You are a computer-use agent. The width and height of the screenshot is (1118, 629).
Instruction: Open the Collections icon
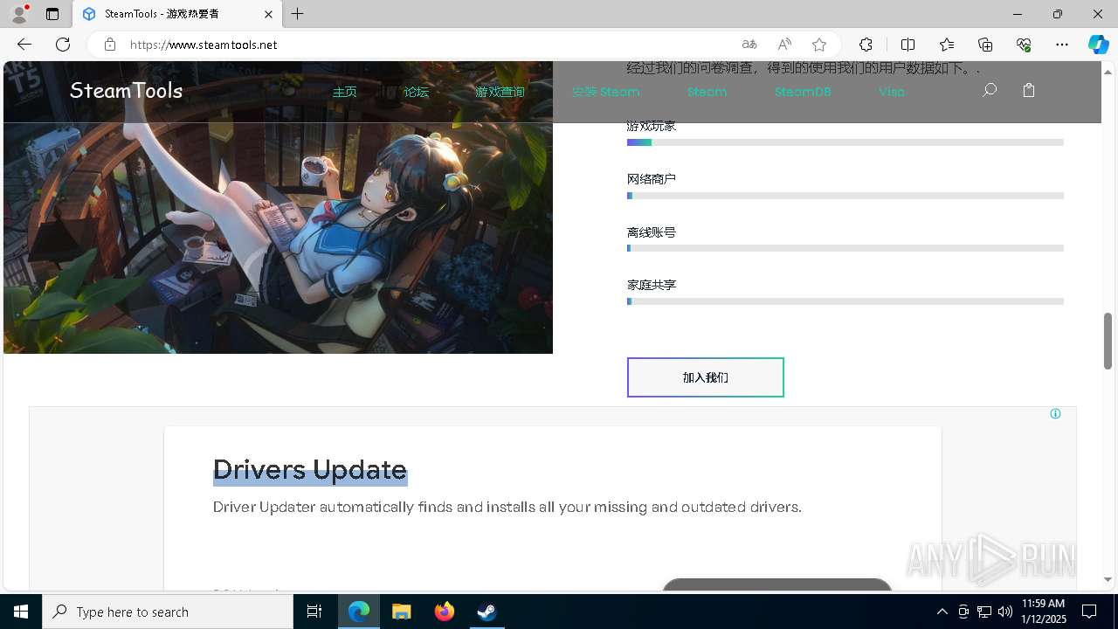coord(985,45)
